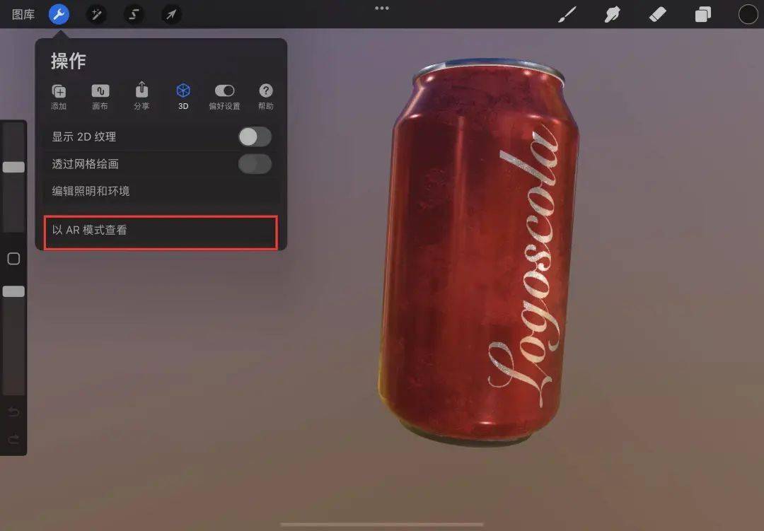Open the 图库 gallery link
Viewport: 764px width, 531px height.
pyautogui.click(x=23, y=14)
